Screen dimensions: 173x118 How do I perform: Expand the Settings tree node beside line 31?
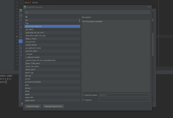(x=21, y=55)
